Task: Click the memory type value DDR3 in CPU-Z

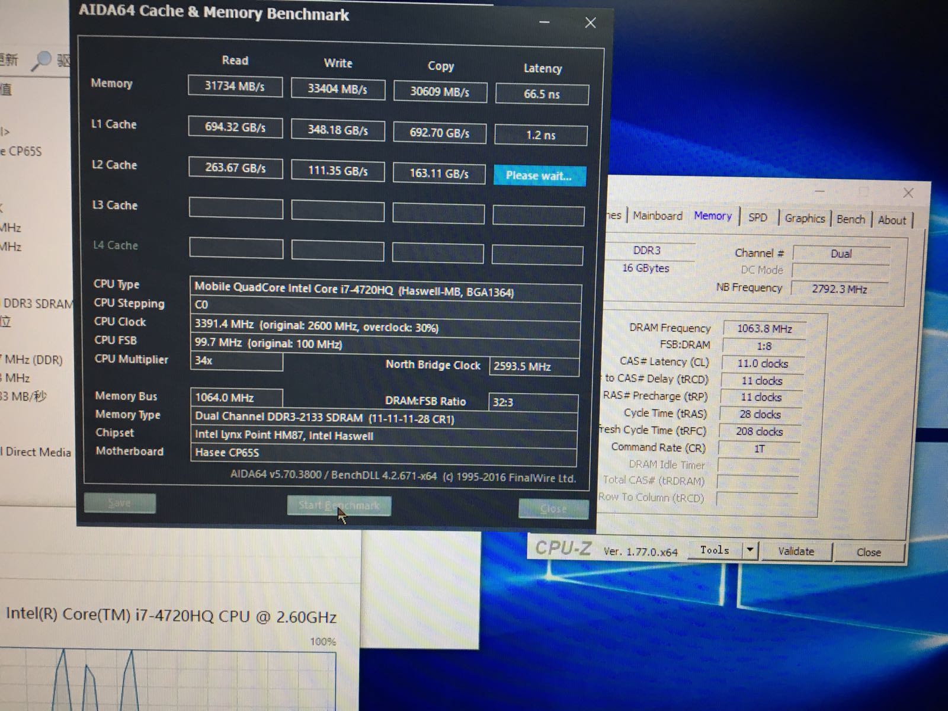Action: coord(647,251)
